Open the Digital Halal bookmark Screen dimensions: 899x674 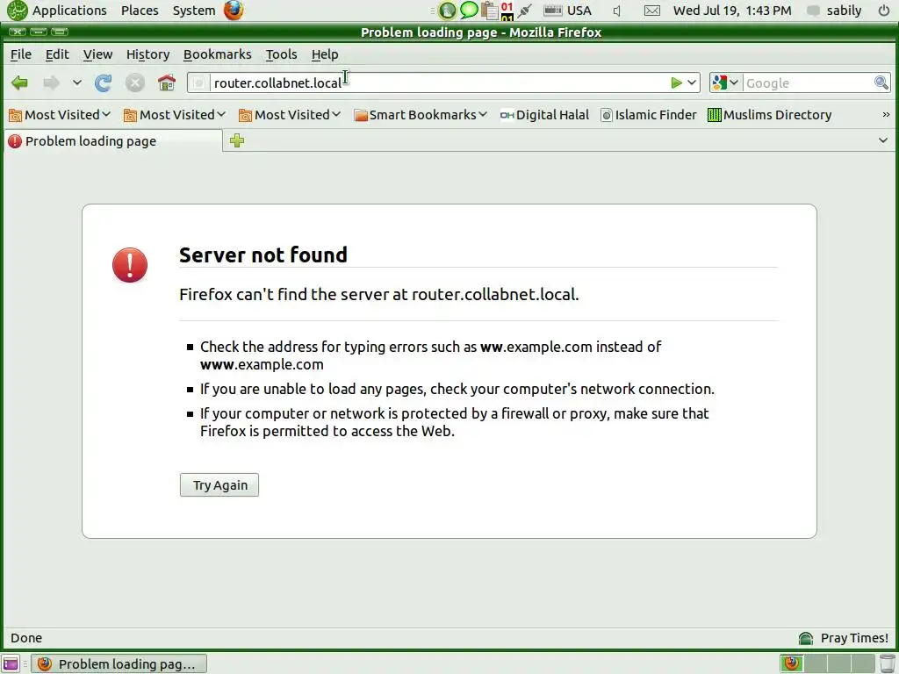tap(544, 115)
